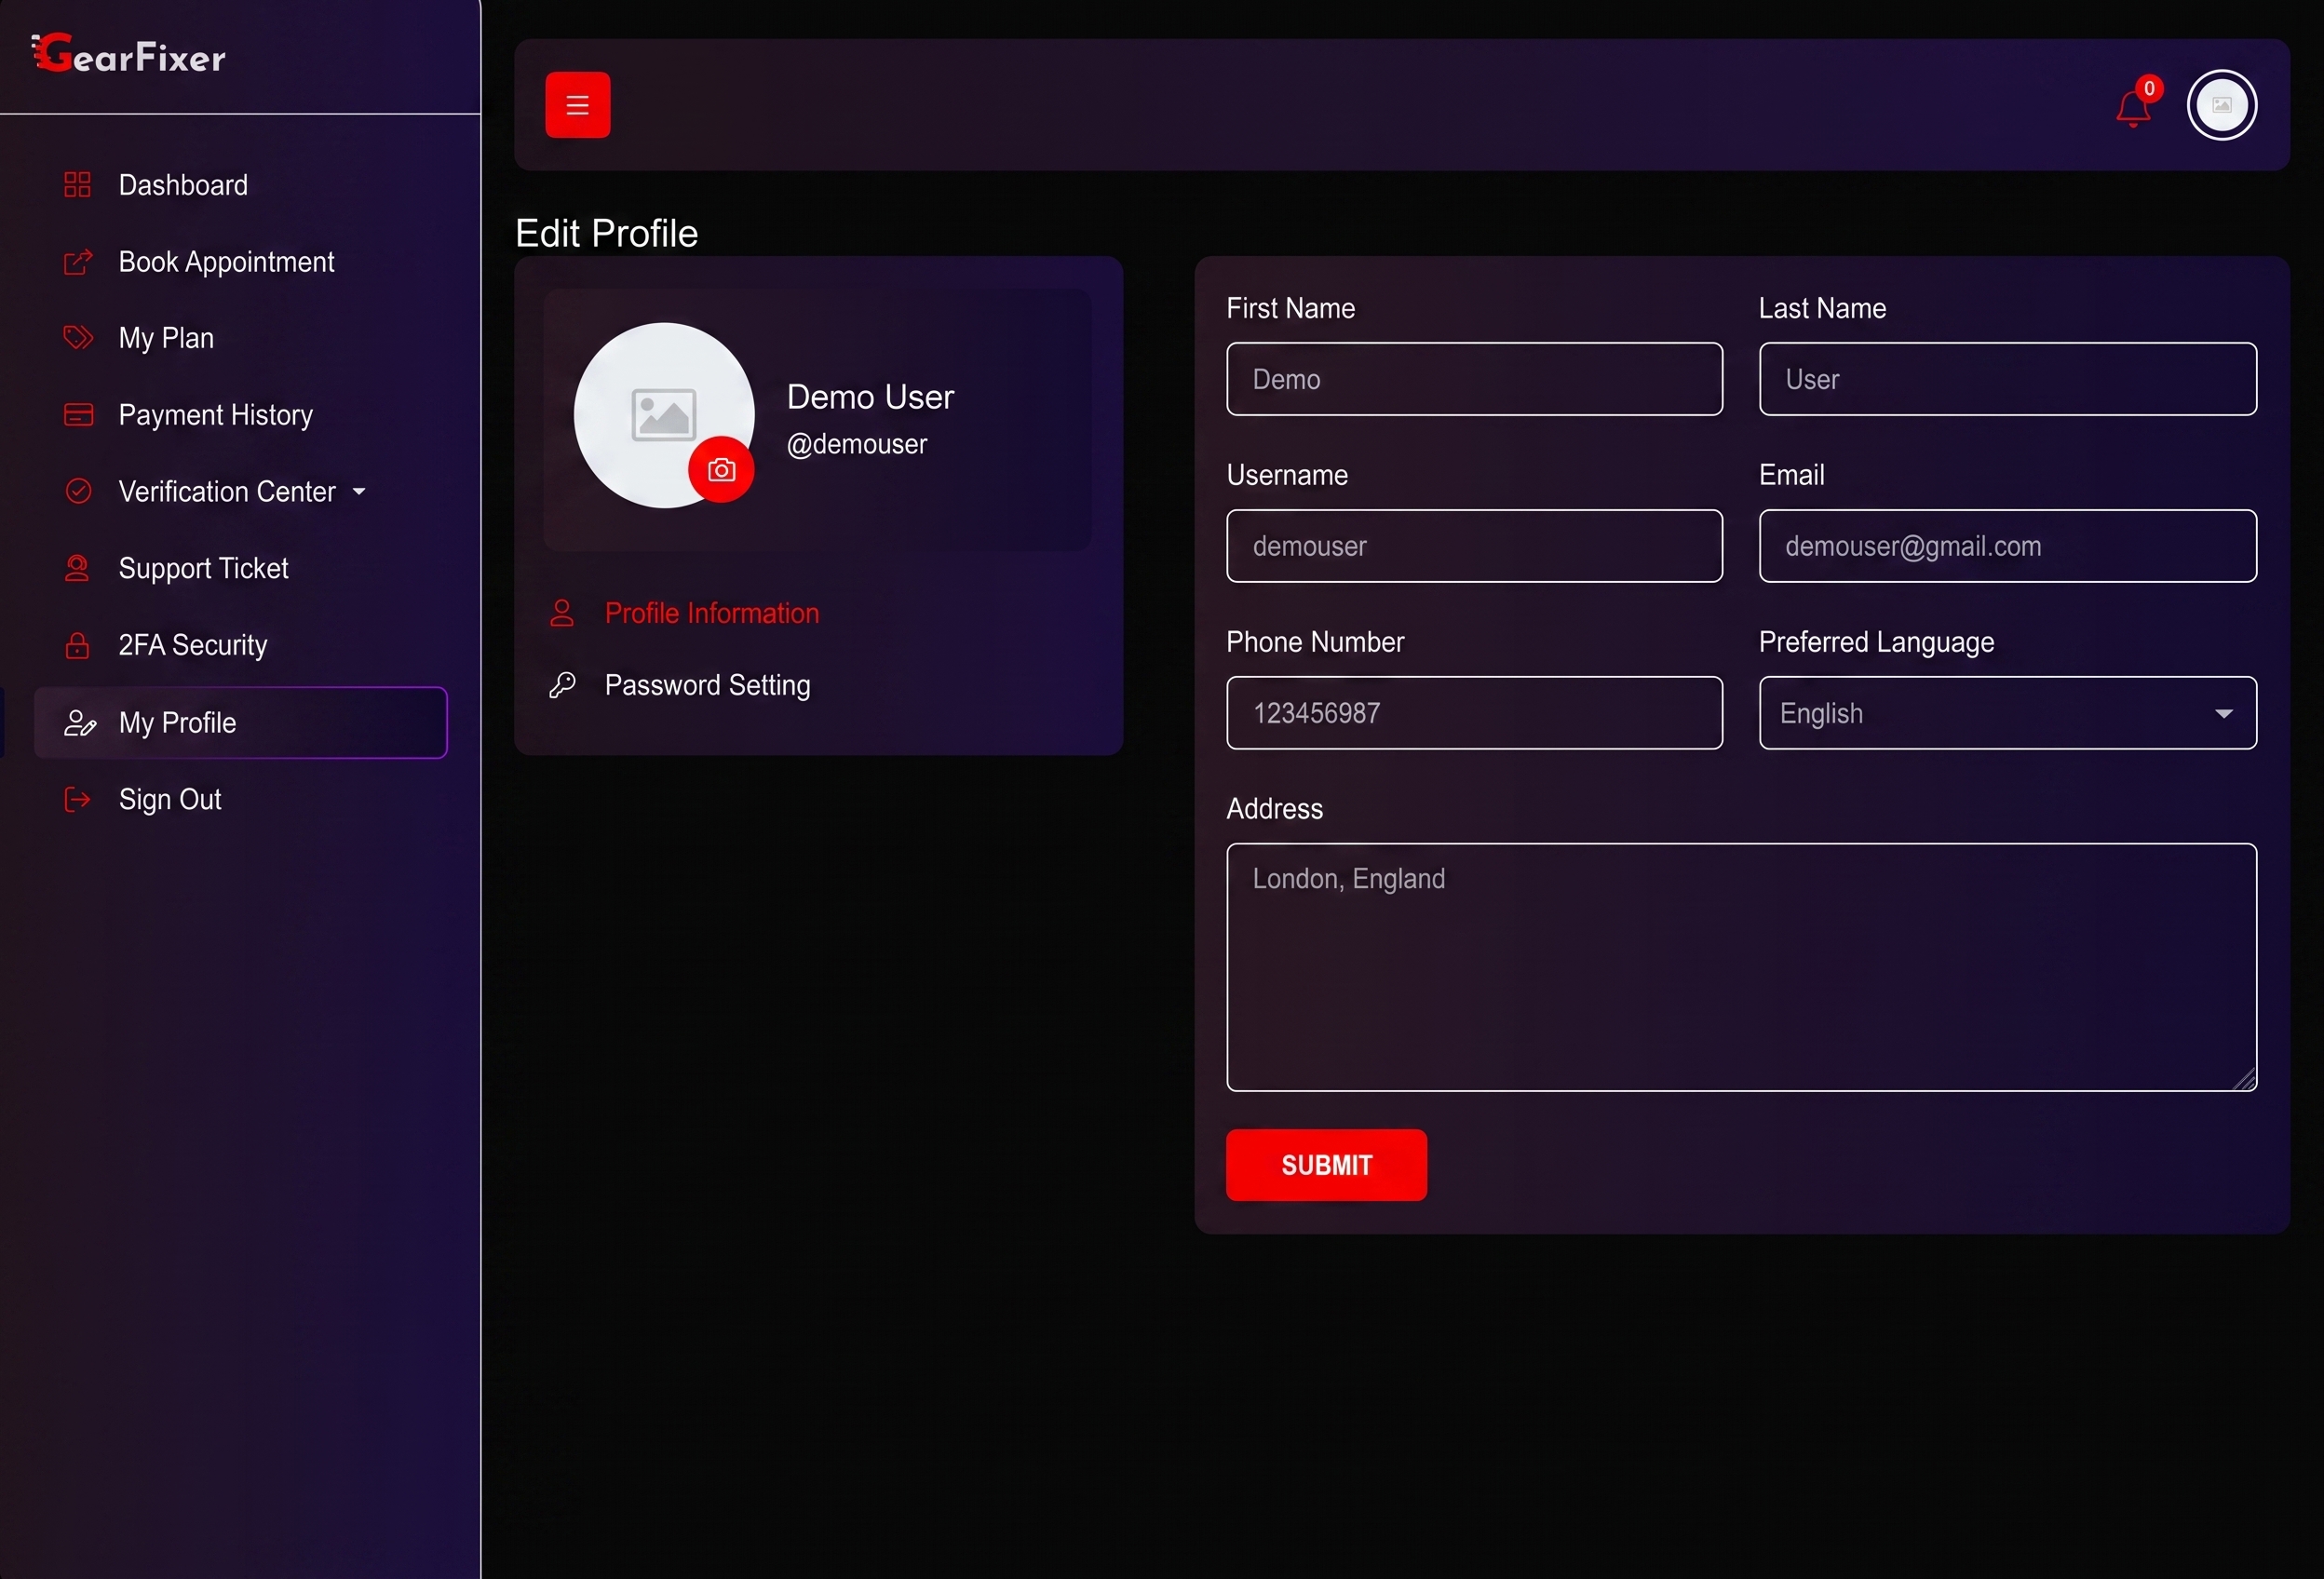Click the GearFixer logo

pyautogui.click(x=128, y=54)
